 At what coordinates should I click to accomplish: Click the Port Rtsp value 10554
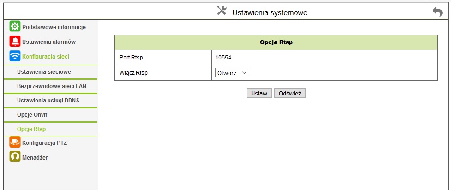pyautogui.click(x=223, y=58)
